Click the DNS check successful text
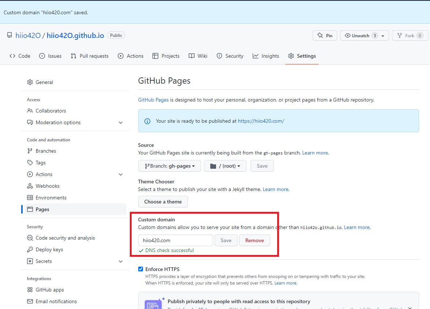This screenshot has width=430, height=309. pyautogui.click(x=170, y=251)
